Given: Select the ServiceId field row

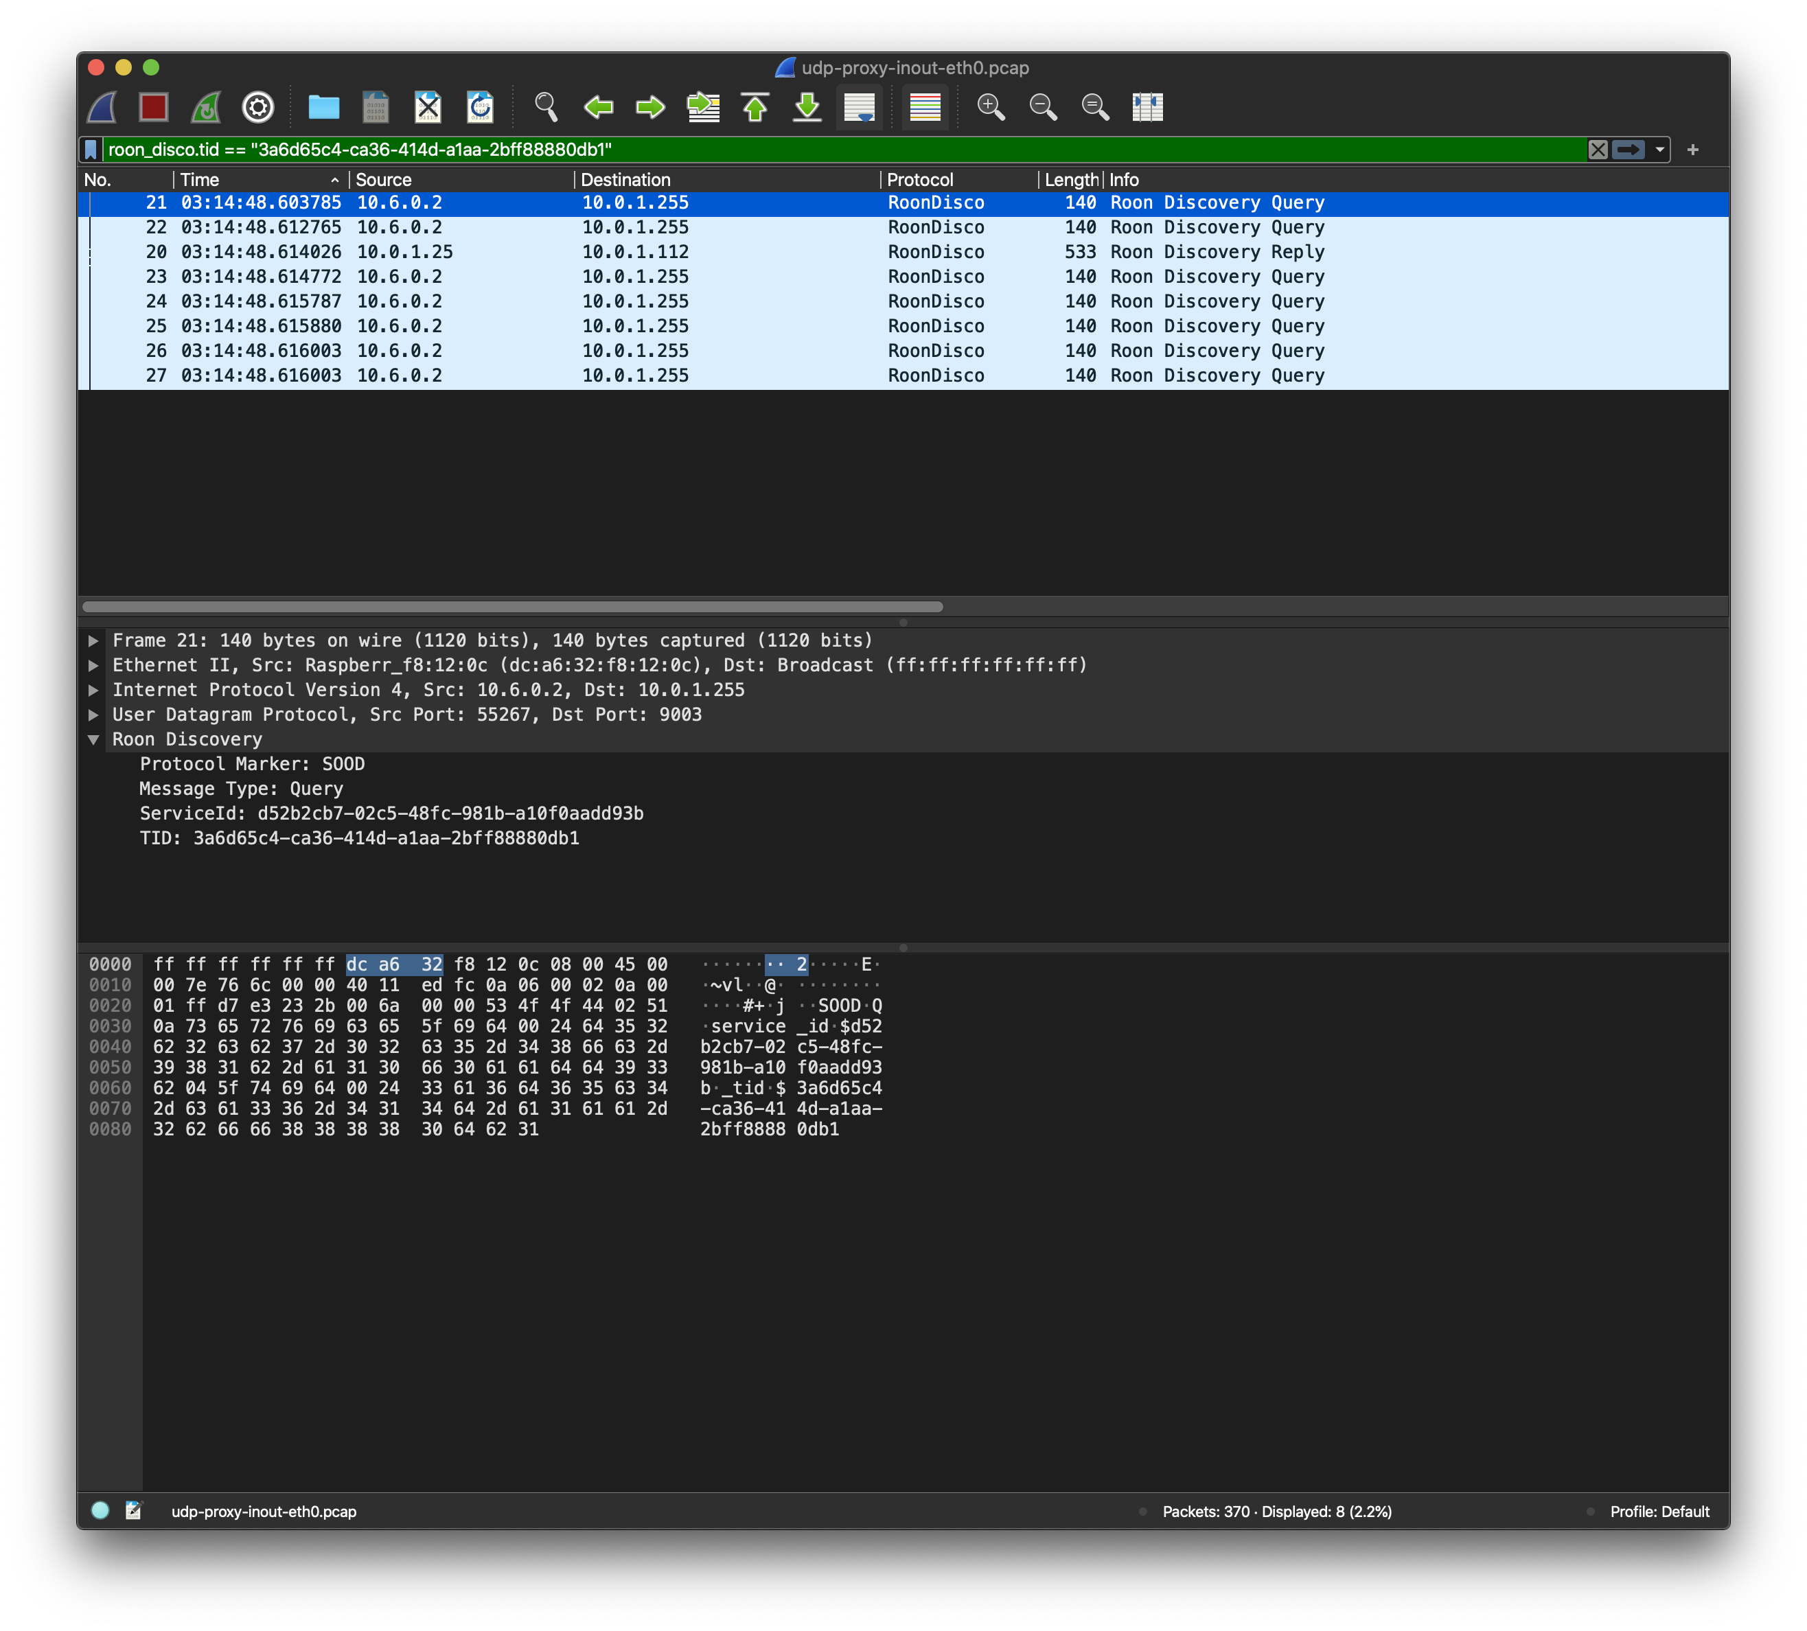Looking at the screenshot, I should (392, 813).
